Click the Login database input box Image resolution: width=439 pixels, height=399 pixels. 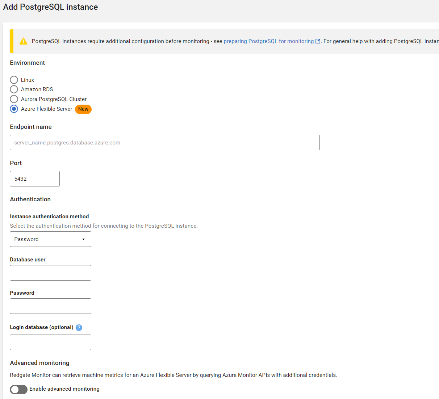click(x=50, y=343)
